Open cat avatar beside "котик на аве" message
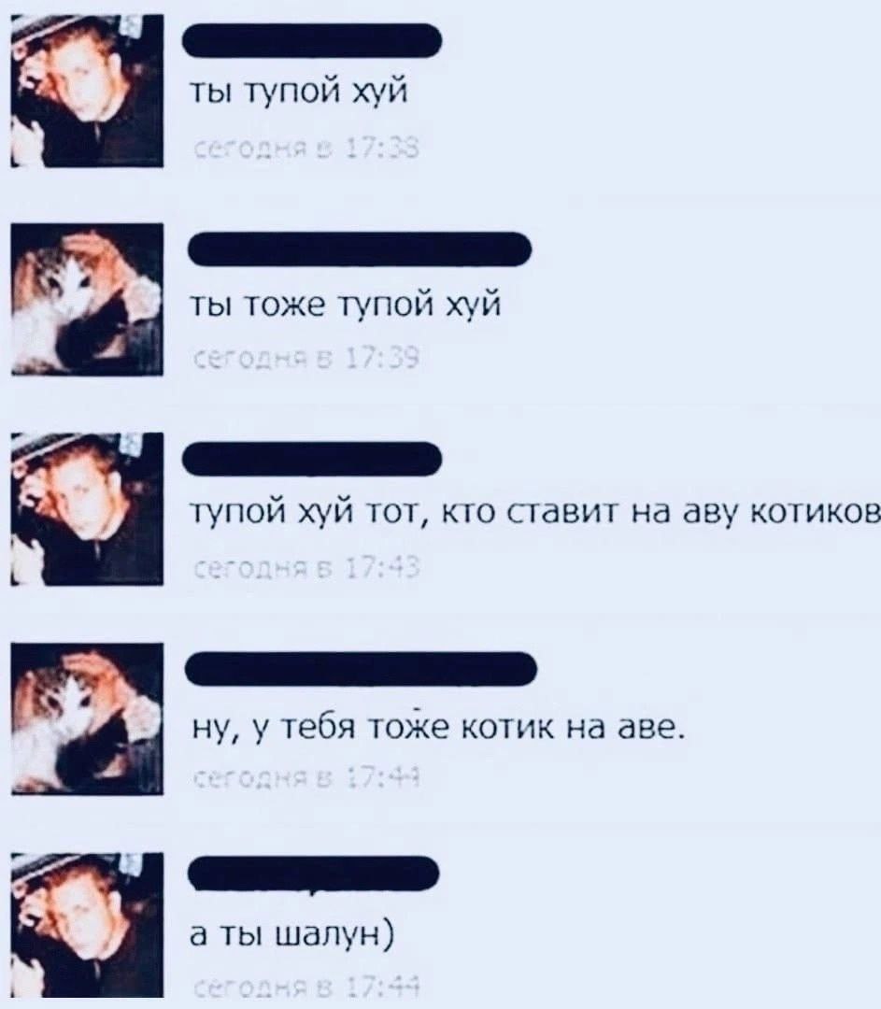 tap(87, 718)
